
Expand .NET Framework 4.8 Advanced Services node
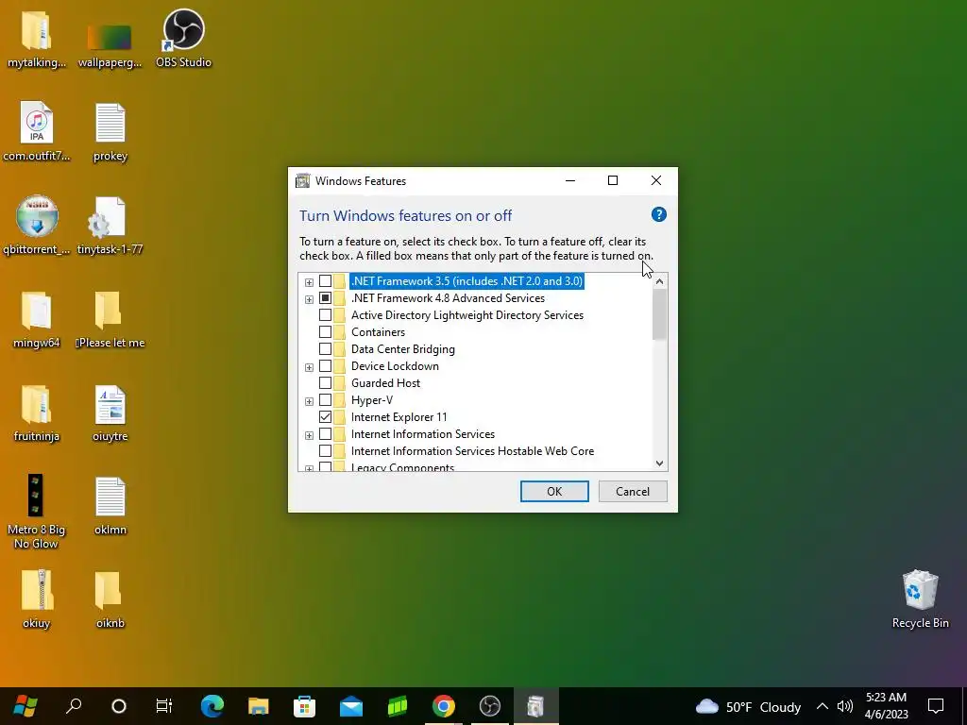[x=309, y=299]
